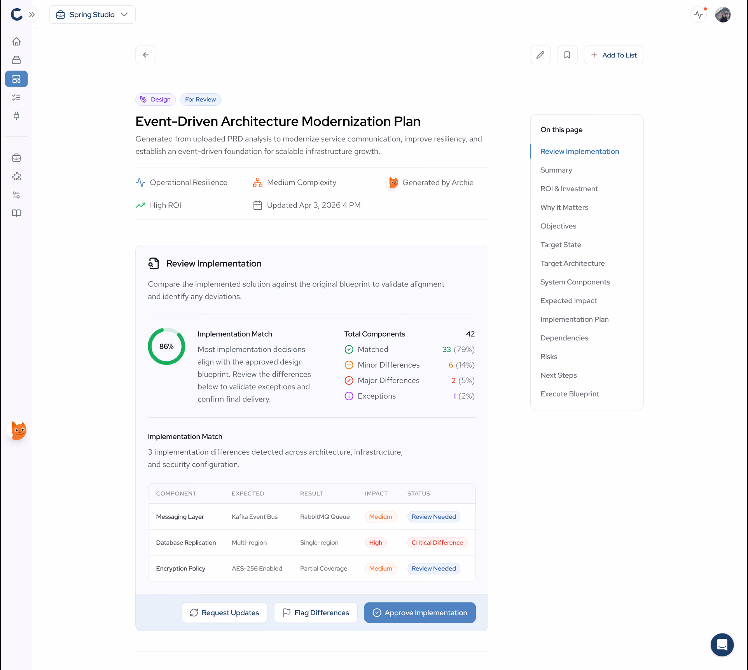Expand the Spring Studio workspace dropdown
This screenshot has width=748, height=670.
click(92, 14)
